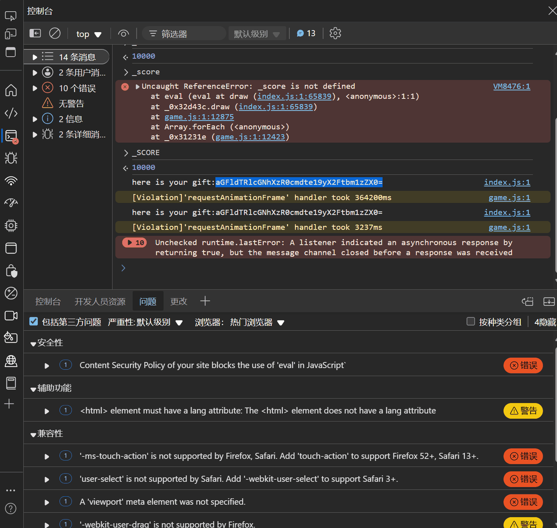Open the VM8476:1 source link
The image size is (557, 528).
tap(512, 86)
